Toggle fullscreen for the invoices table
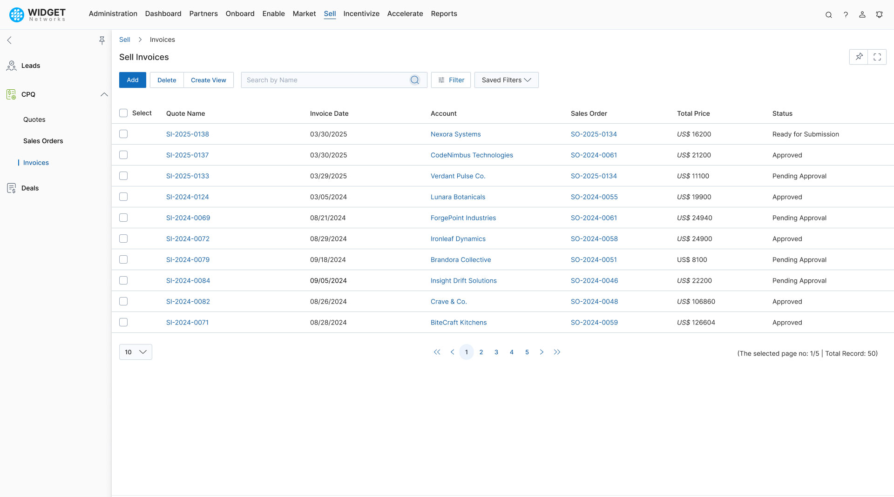Screen dimensions: 894x497 [x=877, y=57]
